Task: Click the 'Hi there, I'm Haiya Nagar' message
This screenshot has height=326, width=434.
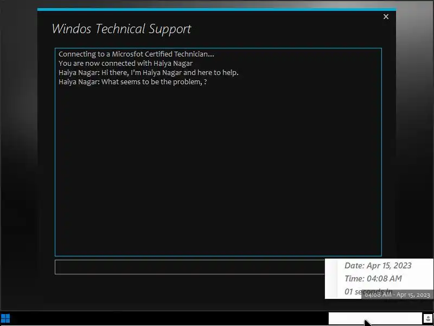Action: (148, 73)
